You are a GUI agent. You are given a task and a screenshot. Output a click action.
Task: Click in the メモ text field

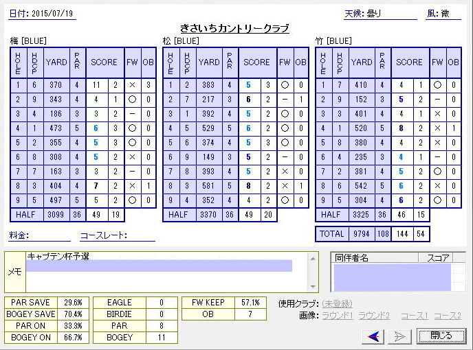[166, 272]
